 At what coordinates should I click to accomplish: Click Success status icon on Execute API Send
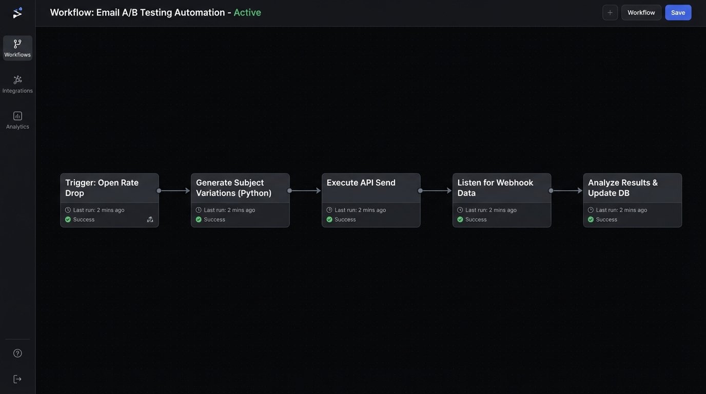click(x=329, y=220)
